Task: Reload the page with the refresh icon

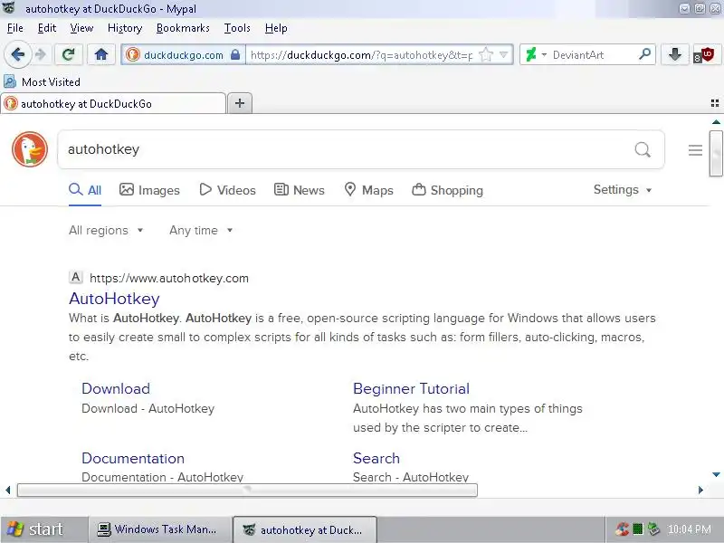Action: tap(69, 55)
